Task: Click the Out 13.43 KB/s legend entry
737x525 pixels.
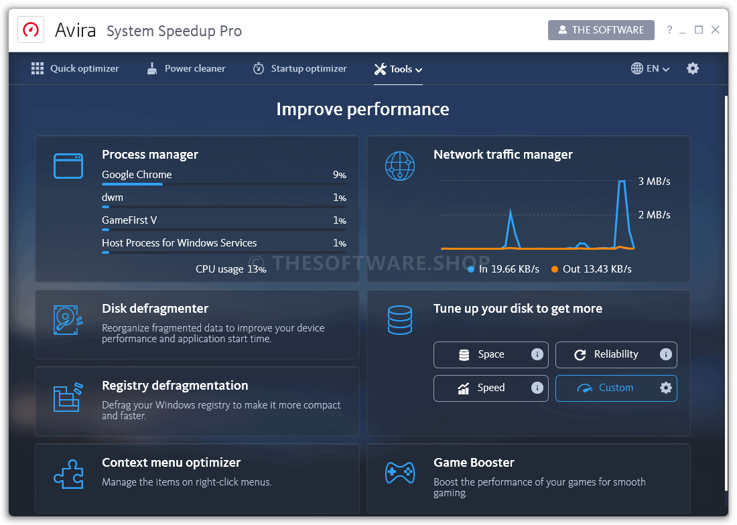Action: click(592, 269)
